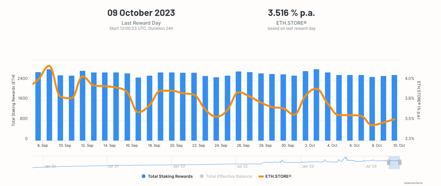The image size is (441, 186).
Task: Select the staking rewards bar for 2. Oct
Action: 305,106
